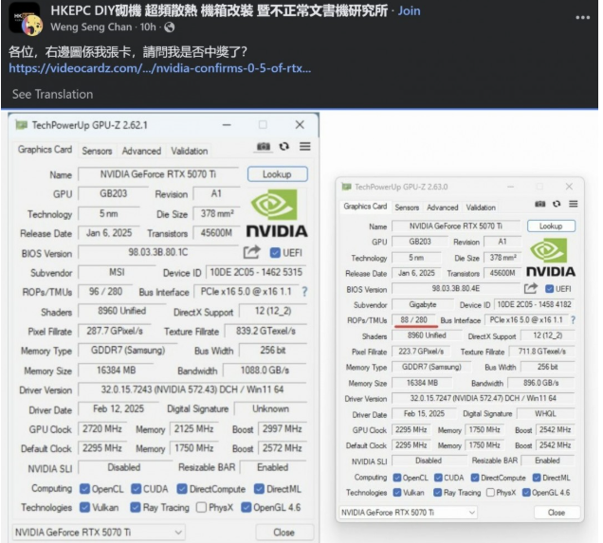The width and height of the screenshot is (603, 543).
Task: Expand GPU selector dropdown in GPU-Z 2.62.1
Action: click(x=99, y=533)
